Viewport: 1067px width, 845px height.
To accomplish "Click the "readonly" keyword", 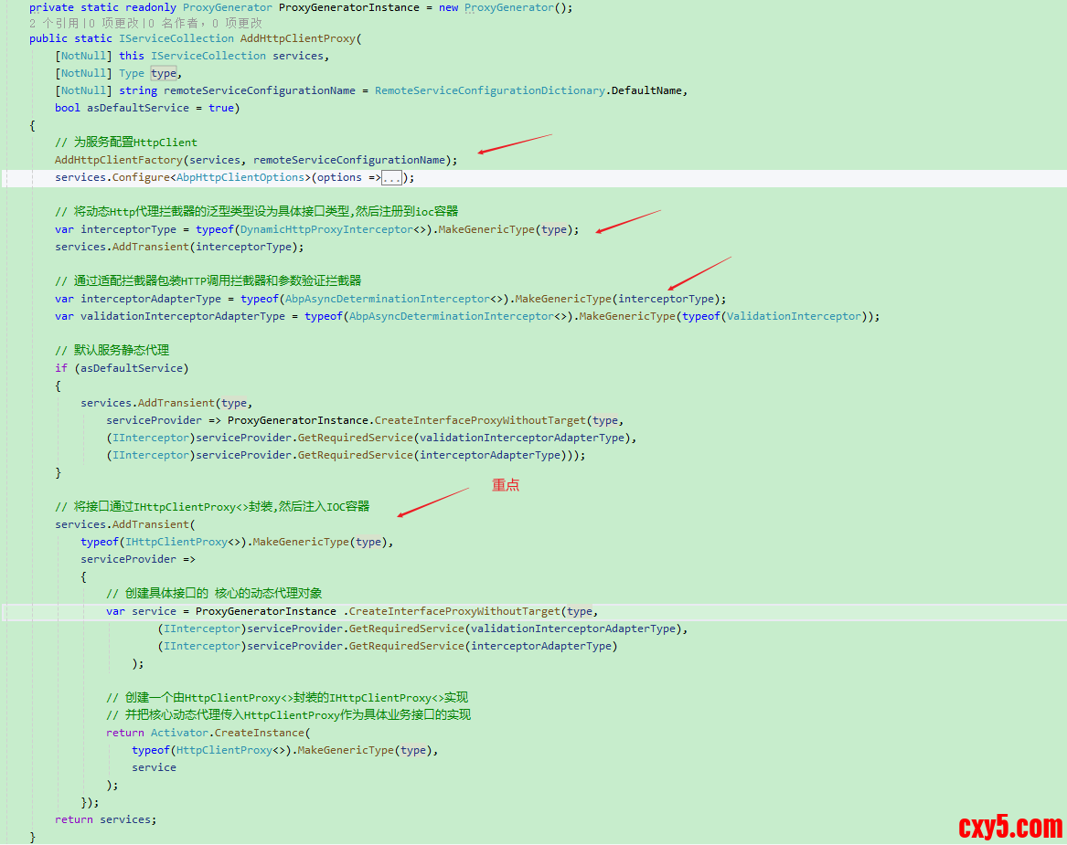I will pos(151,7).
